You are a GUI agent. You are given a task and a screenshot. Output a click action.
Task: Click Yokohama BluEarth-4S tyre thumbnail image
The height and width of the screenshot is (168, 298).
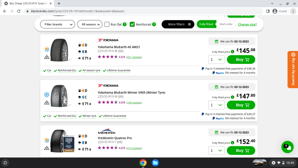(60, 50)
